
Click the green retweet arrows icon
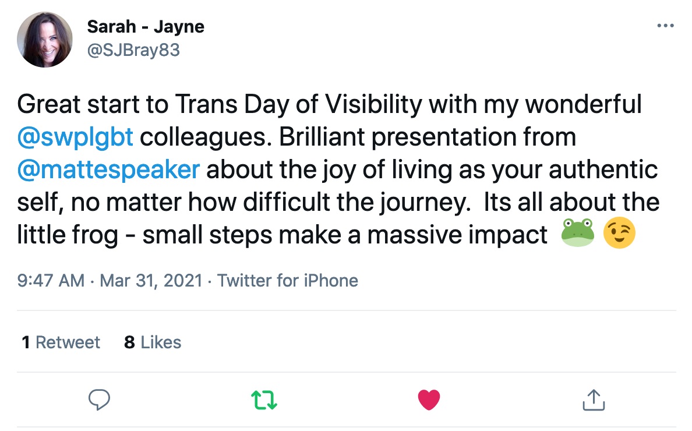pos(264,400)
